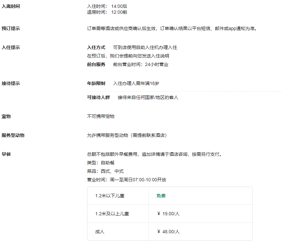Select the 入住时间 14:00后 text

pyautogui.click(x=107, y=6)
